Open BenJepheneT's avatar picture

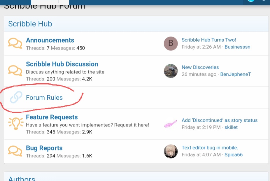[x=171, y=71]
